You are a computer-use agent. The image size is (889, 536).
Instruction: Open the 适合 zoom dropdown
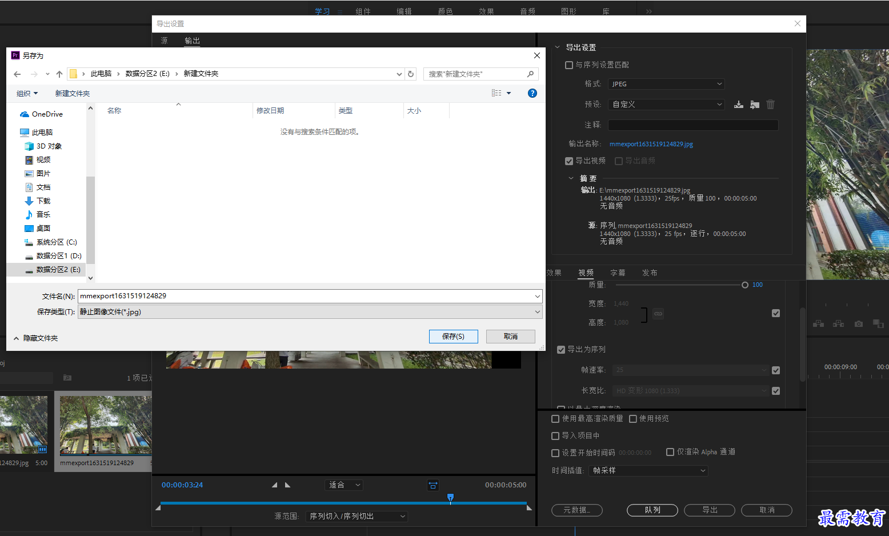click(345, 485)
